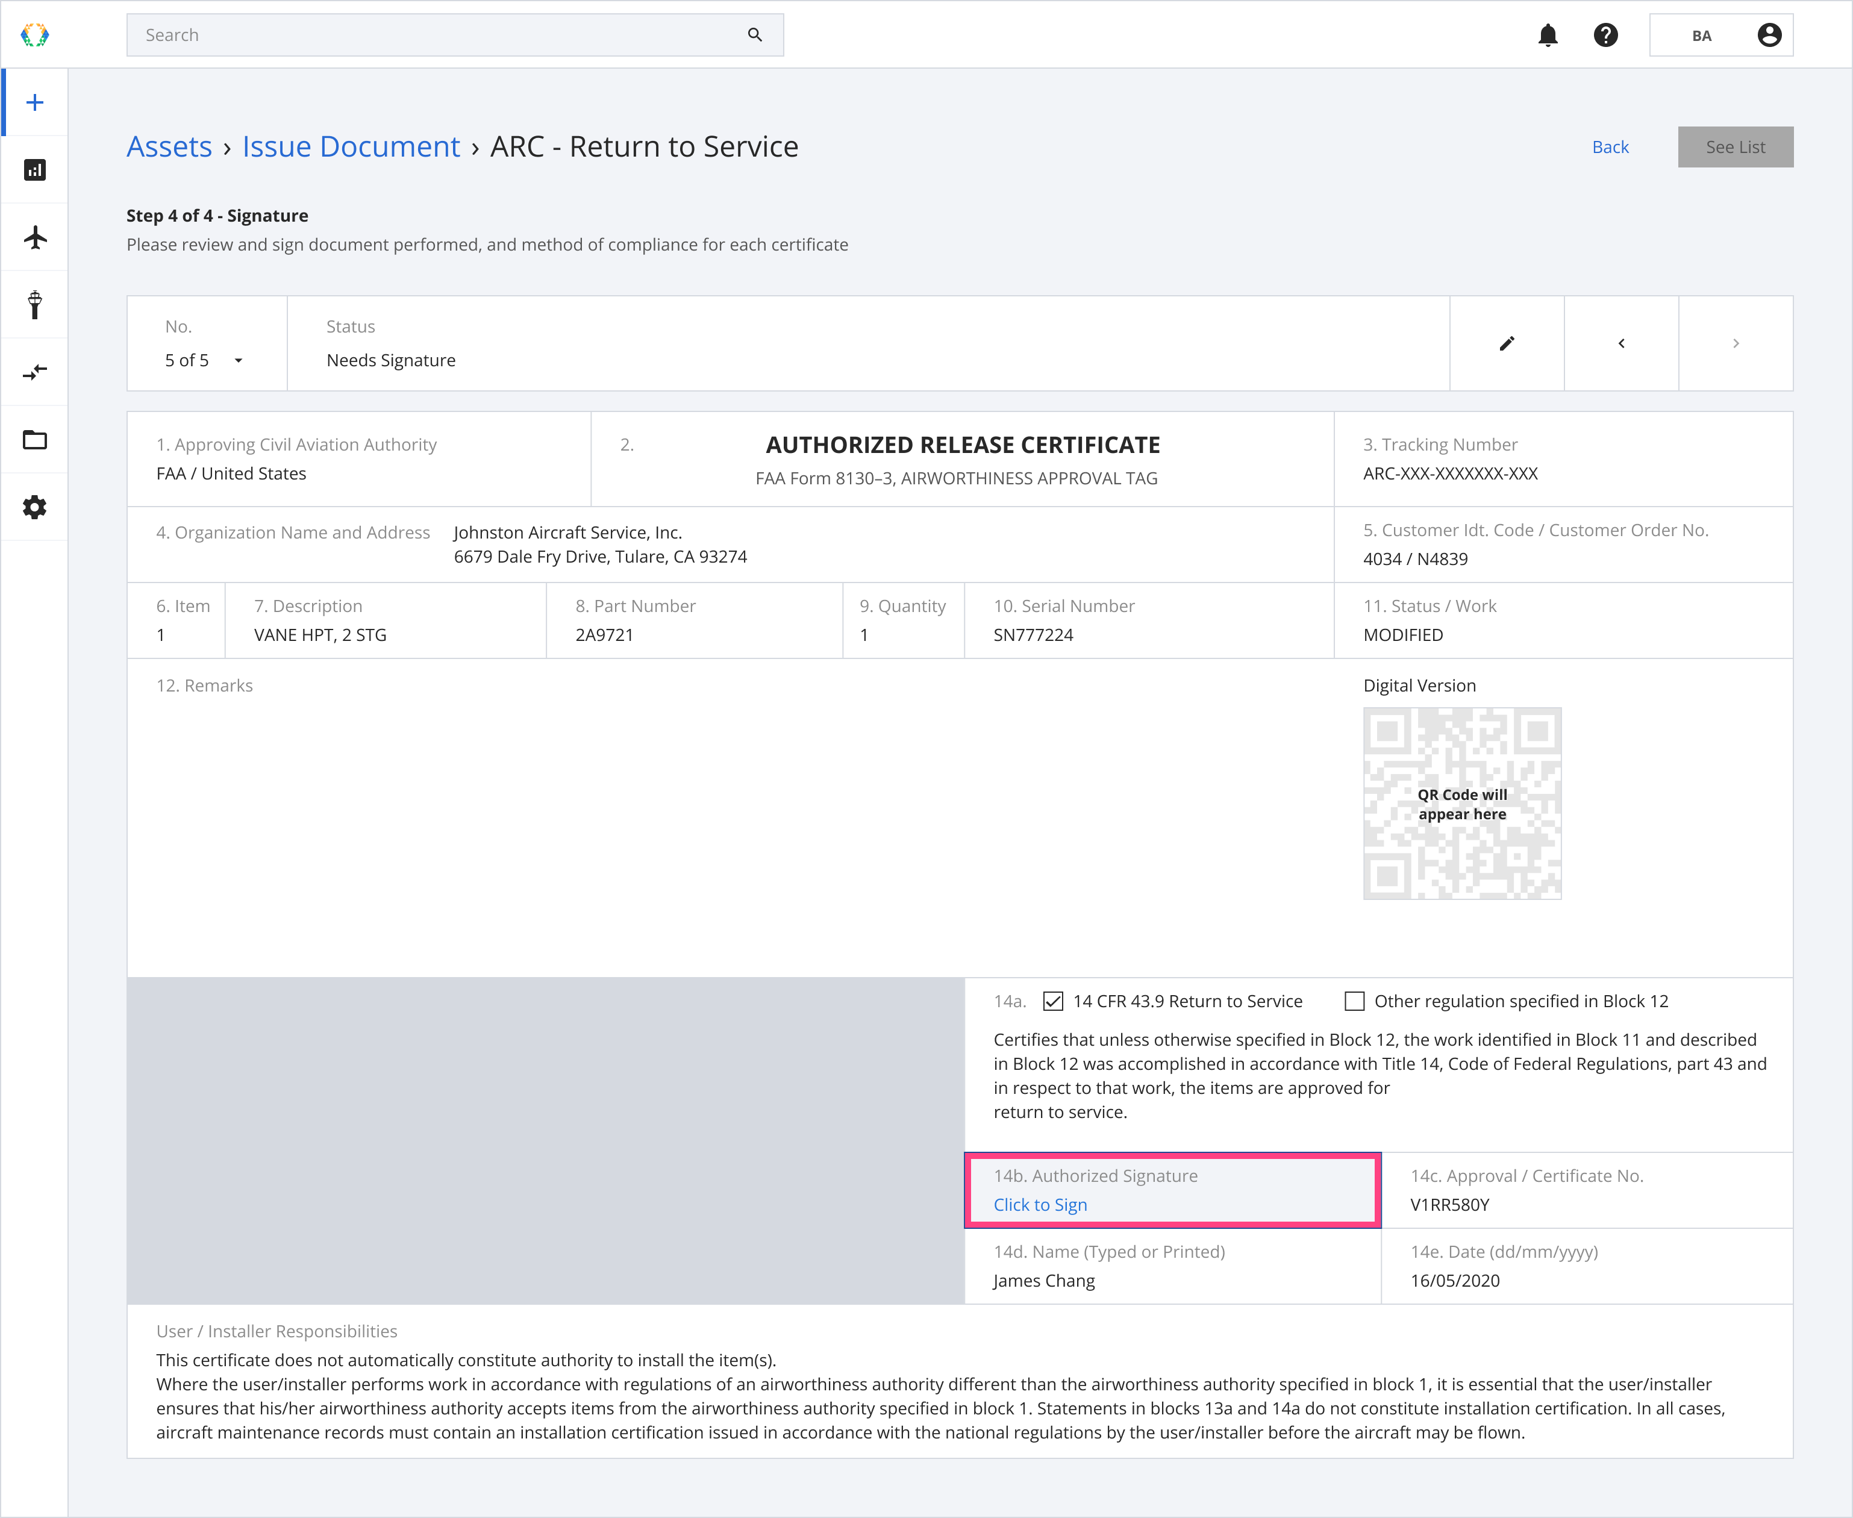Click 'Digital Version' label
The width and height of the screenshot is (1853, 1518).
pyautogui.click(x=1419, y=686)
